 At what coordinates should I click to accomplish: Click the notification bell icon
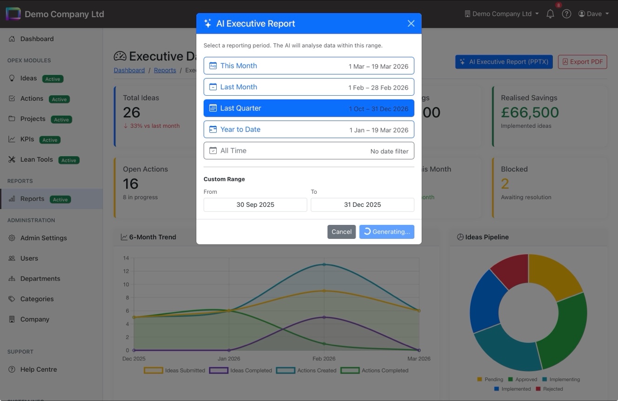click(x=550, y=13)
